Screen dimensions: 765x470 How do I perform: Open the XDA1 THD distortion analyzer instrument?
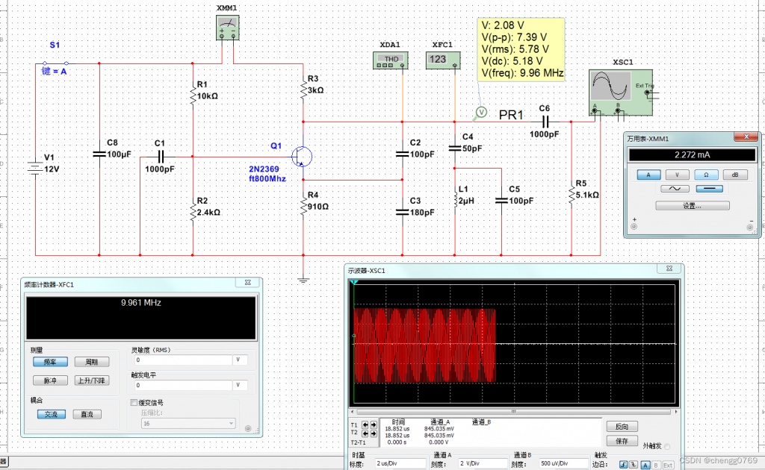pos(390,60)
